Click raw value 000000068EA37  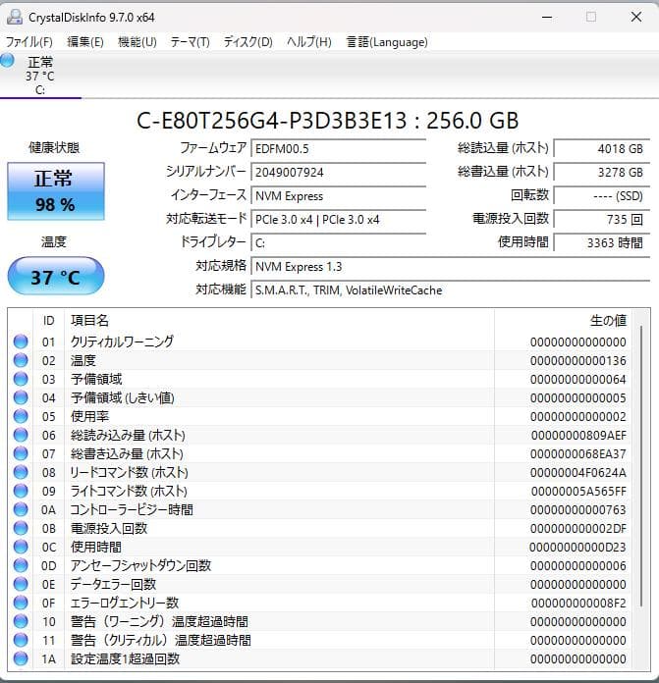[578, 454]
